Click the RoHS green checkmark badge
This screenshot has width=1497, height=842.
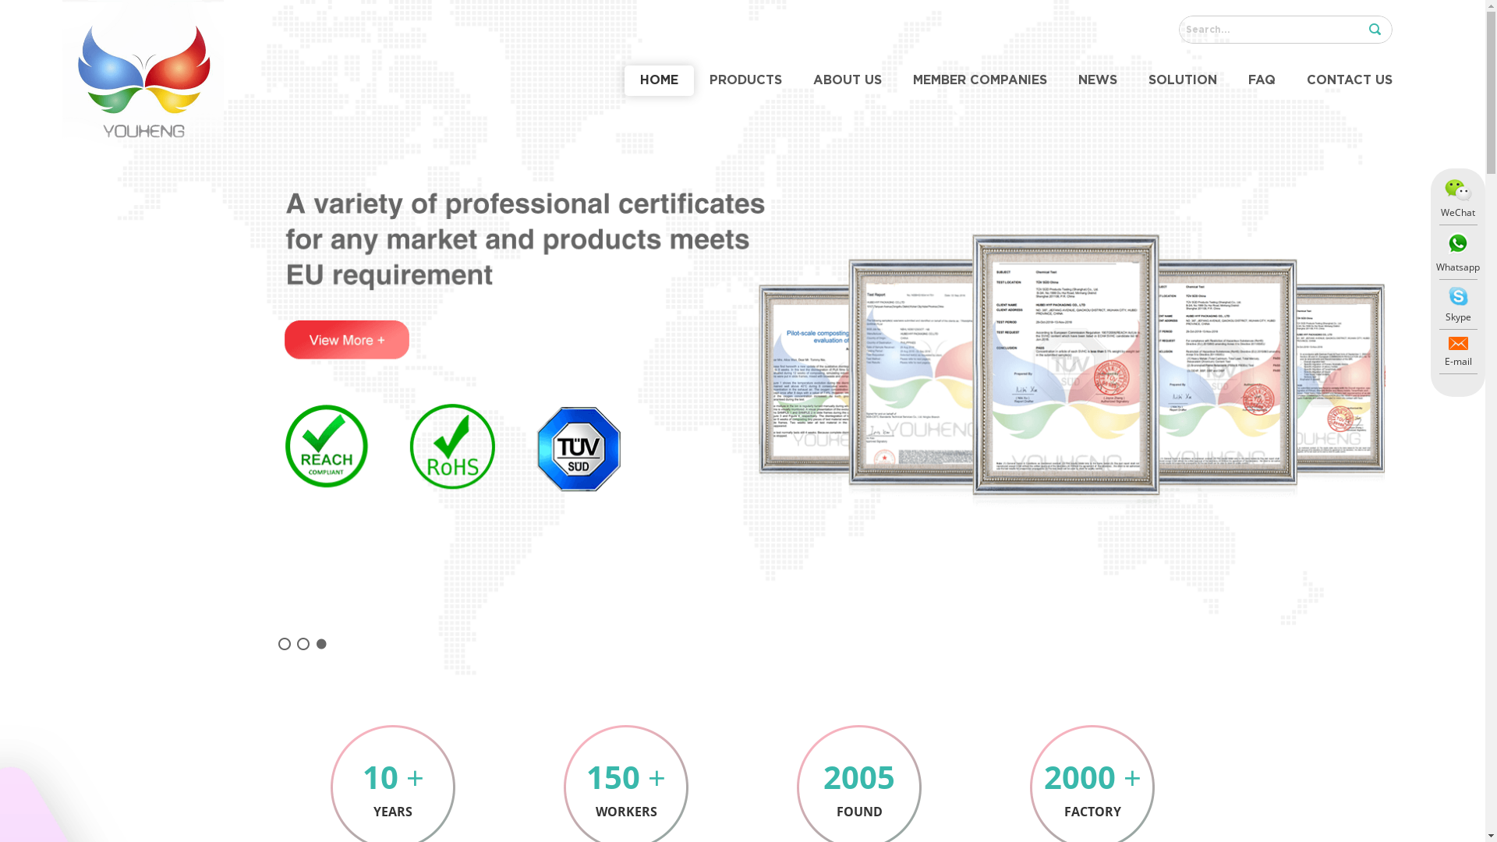(x=452, y=447)
